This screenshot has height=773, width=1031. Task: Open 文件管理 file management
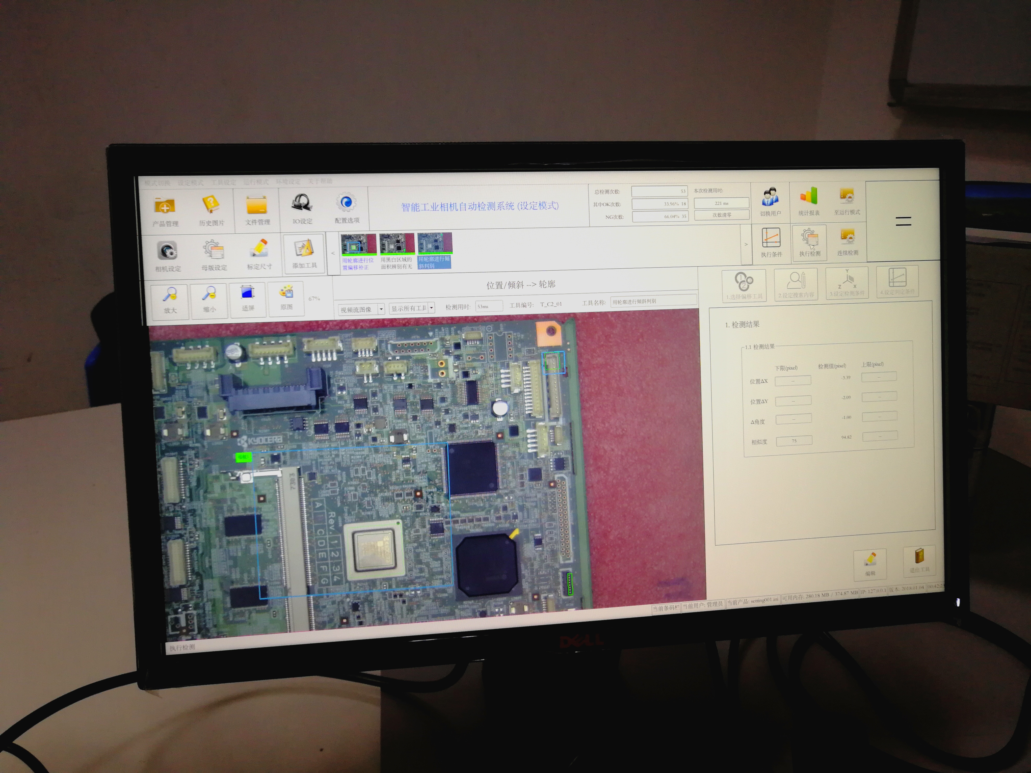257,210
